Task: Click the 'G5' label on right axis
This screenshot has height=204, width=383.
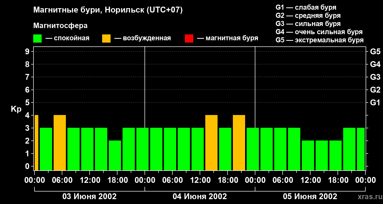Action: pyautogui.click(x=375, y=52)
